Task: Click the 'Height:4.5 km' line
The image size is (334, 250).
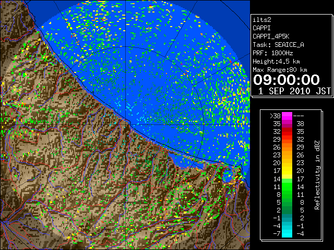Action: (276, 61)
